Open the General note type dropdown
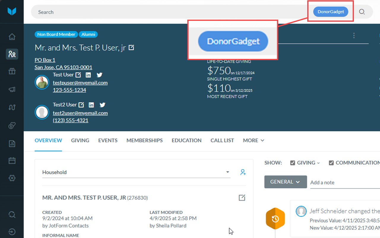Viewport: 380px width, 238px height. (286, 182)
